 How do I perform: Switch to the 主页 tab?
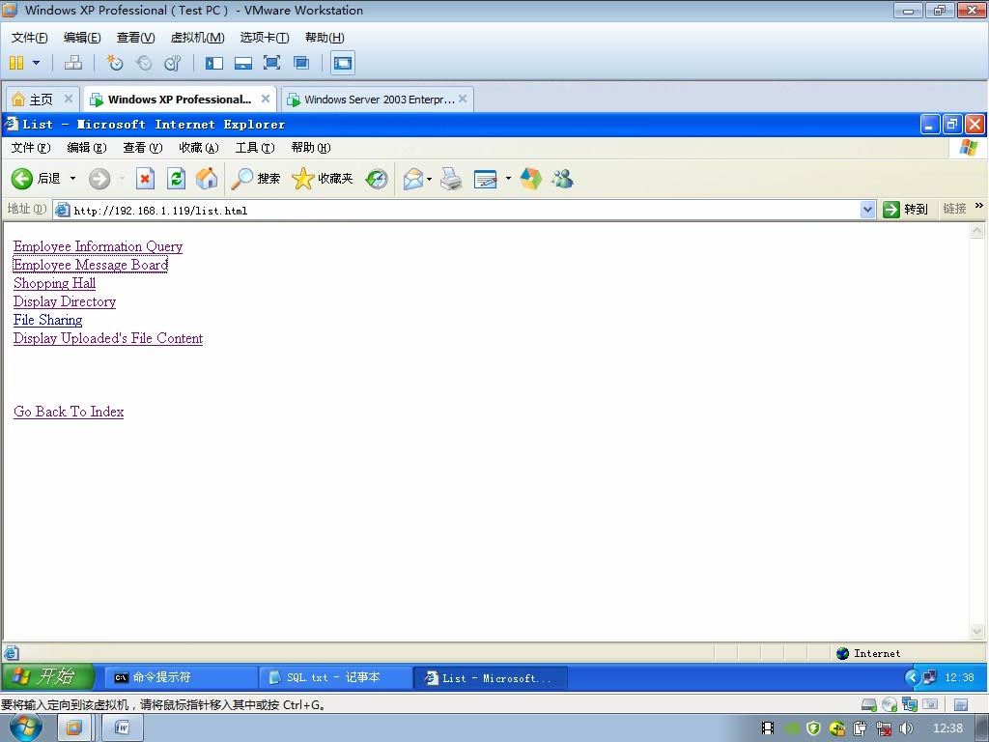point(41,100)
